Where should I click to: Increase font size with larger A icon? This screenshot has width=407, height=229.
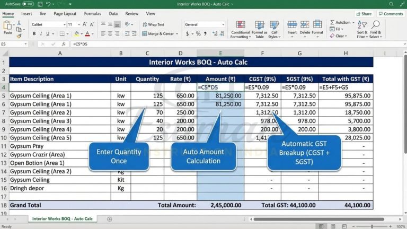coord(85,24)
